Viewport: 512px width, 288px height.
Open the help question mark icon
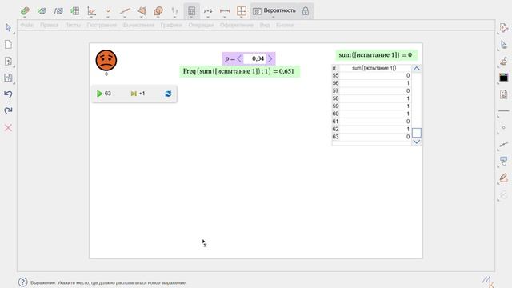[23, 282]
